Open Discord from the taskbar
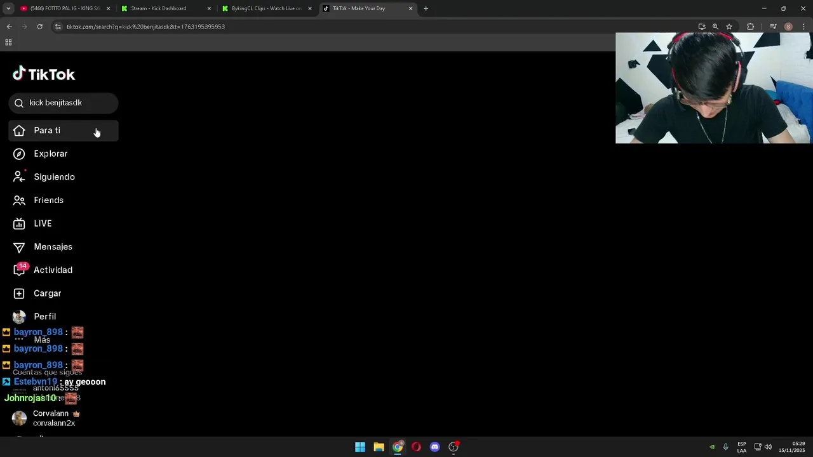Screen dimensions: 813x457 [x=434, y=447]
